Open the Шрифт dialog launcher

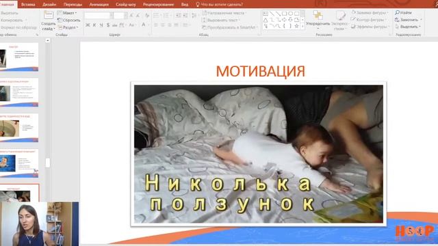(149, 35)
